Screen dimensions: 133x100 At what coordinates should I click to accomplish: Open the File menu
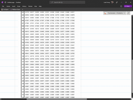tap(3, 6)
